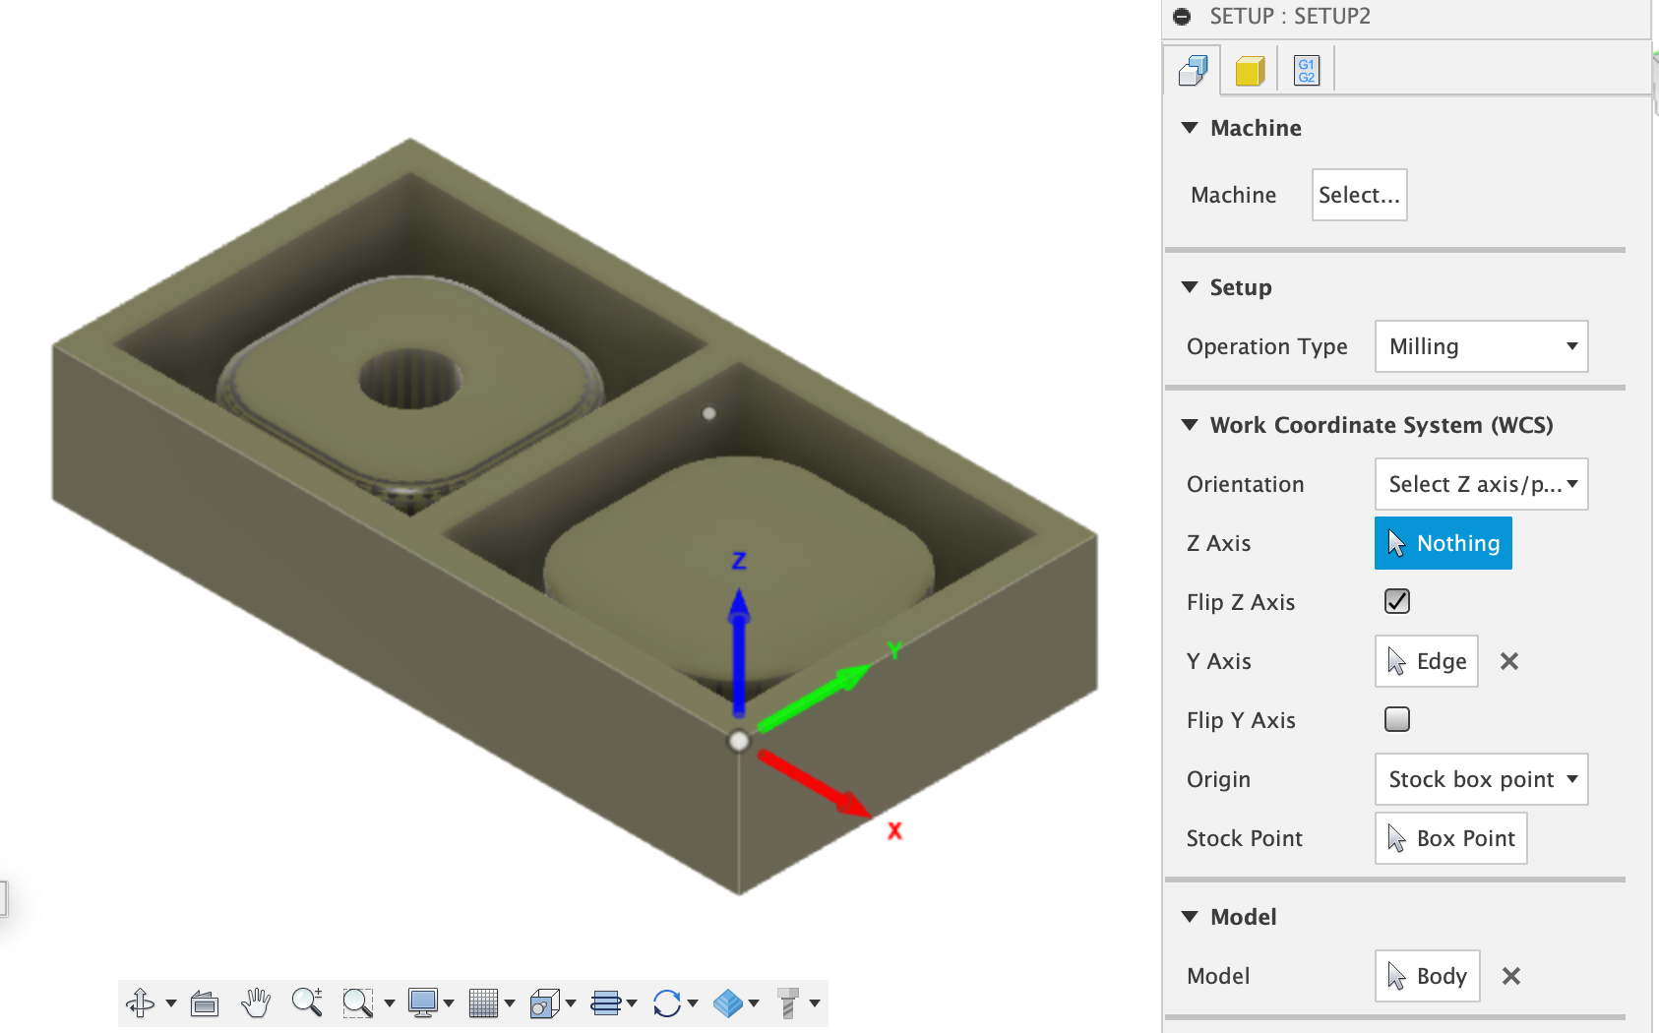Click the red X axis arrow

[x=815, y=784]
